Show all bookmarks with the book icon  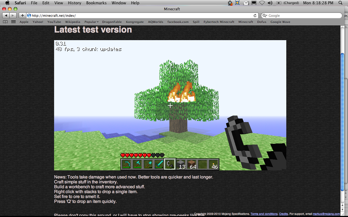click(x=5, y=22)
